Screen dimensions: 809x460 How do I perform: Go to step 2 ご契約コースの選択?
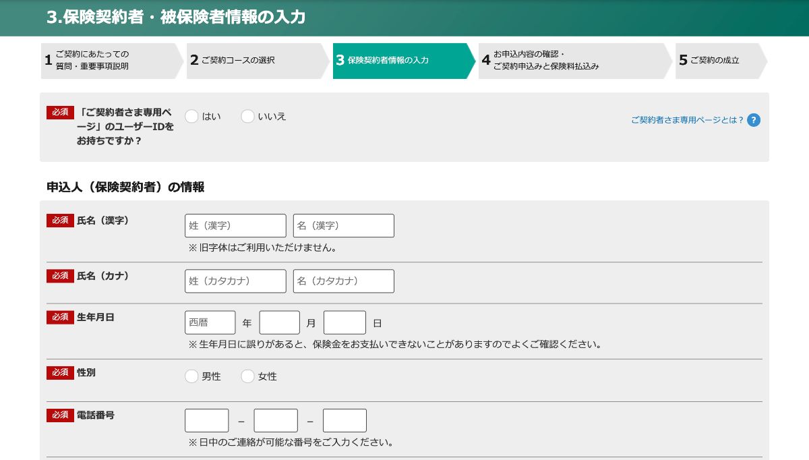tap(255, 61)
